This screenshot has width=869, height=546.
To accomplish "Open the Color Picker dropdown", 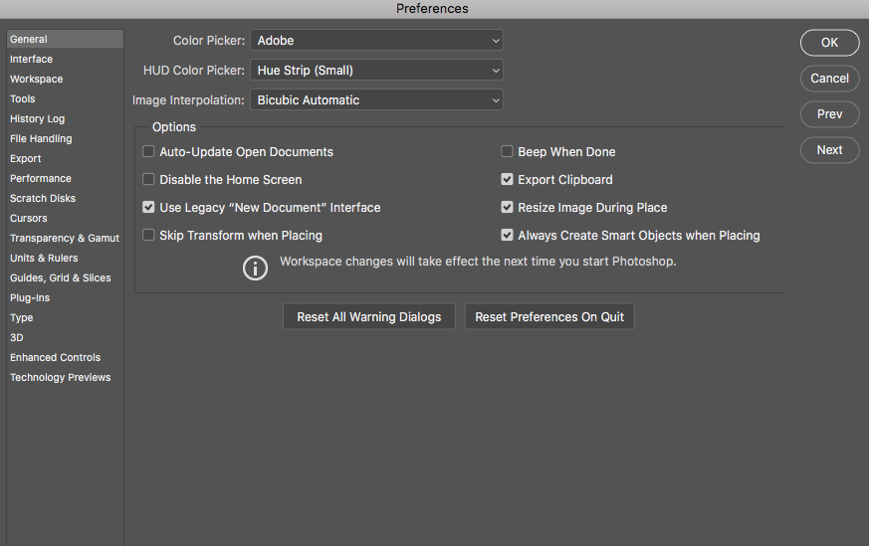I will coord(376,41).
